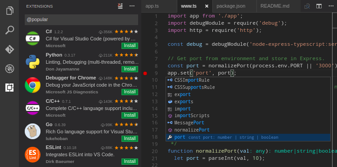This screenshot has width=337, height=167.
Task: Click the Python 211K download count
Action: click(105, 55)
